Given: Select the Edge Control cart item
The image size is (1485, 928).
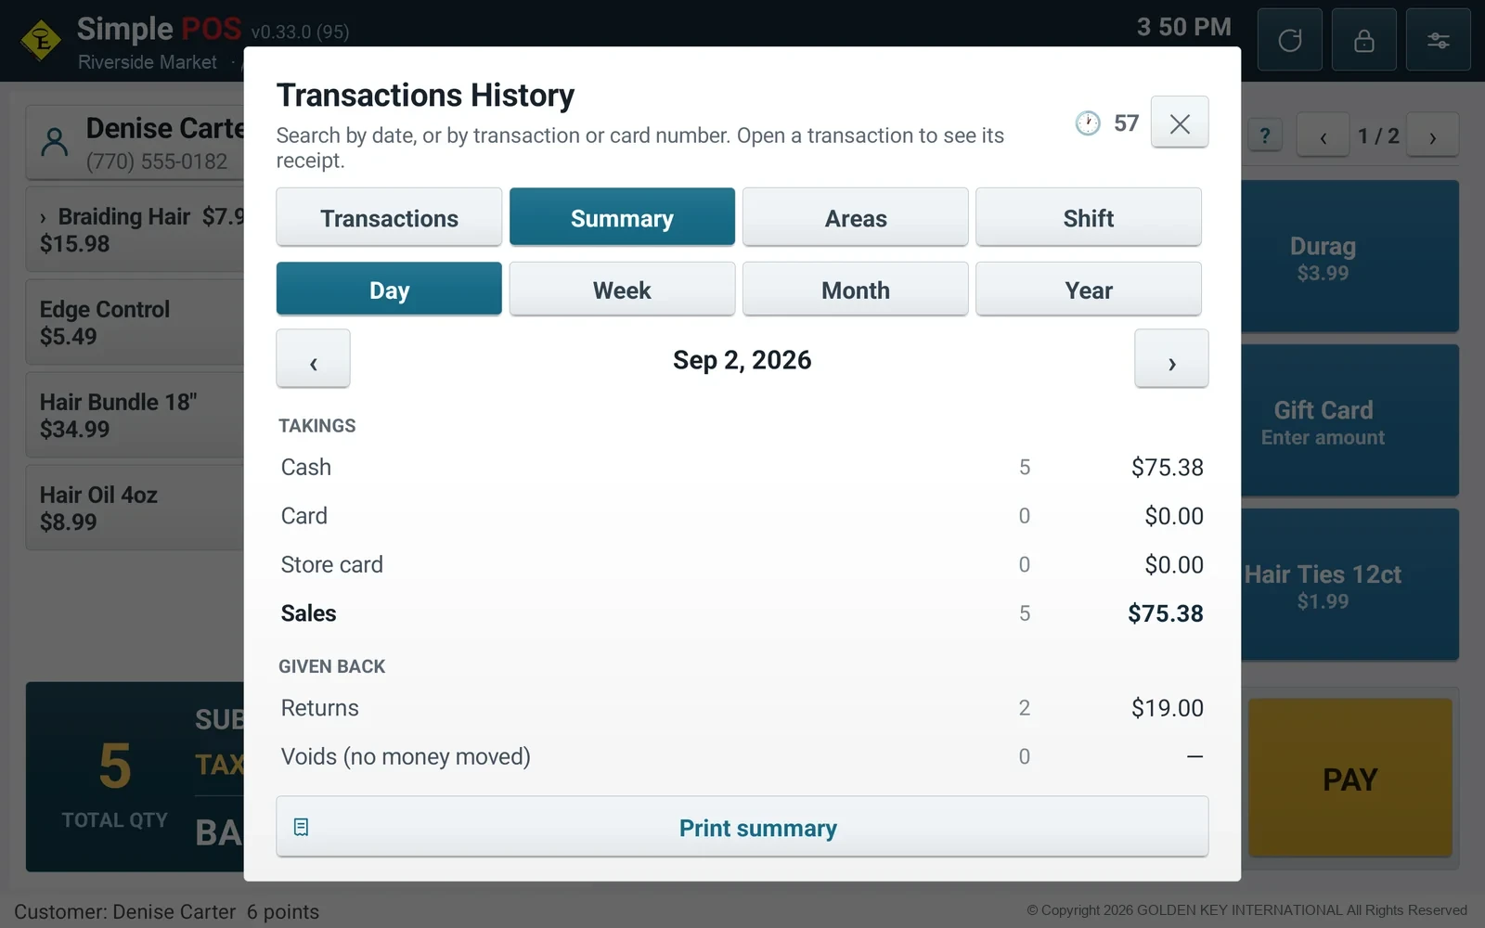Looking at the screenshot, I should point(136,322).
